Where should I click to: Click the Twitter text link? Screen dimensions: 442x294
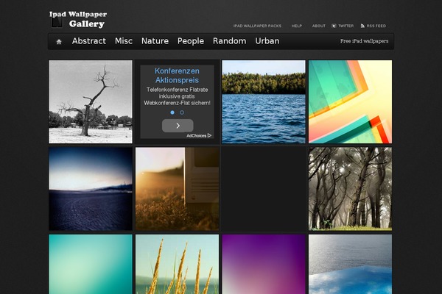pos(346,26)
